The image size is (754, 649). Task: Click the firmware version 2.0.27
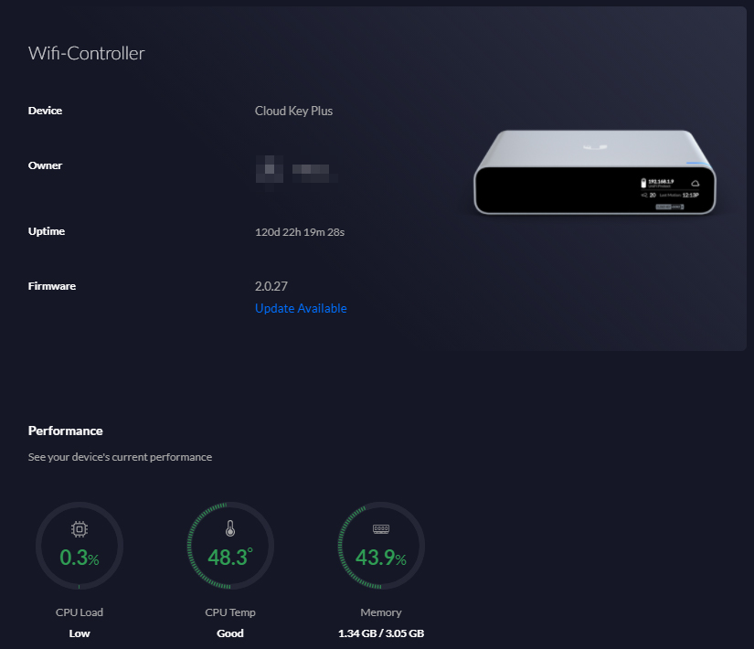coord(271,286)
